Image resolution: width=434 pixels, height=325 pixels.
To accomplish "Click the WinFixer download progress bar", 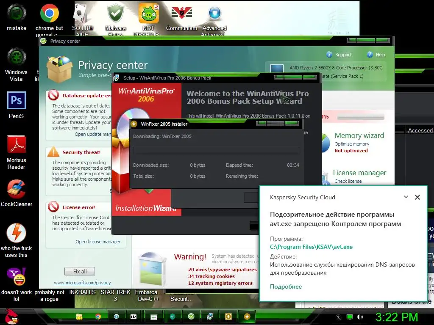I will (x=217, y=151).
